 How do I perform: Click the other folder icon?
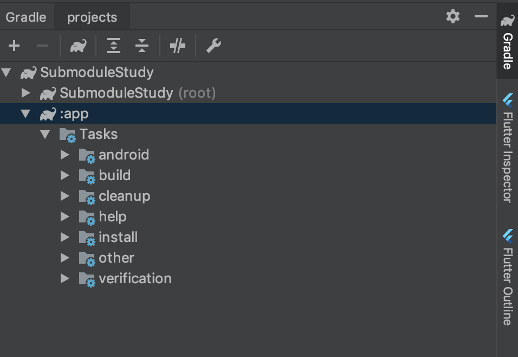87,259
